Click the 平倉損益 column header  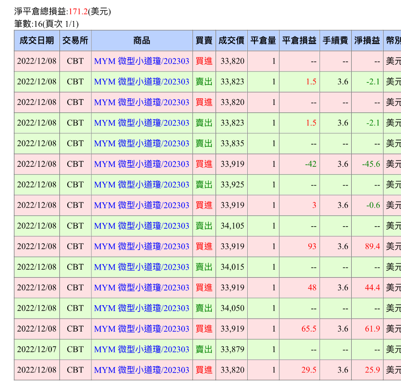pyautogui.click(x=299, y=41)
